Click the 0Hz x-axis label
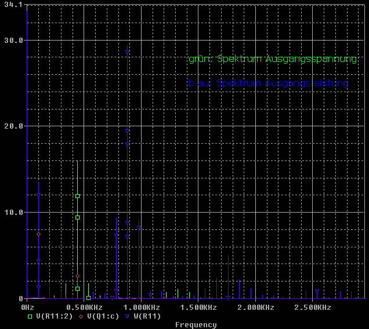 point(27,308)
